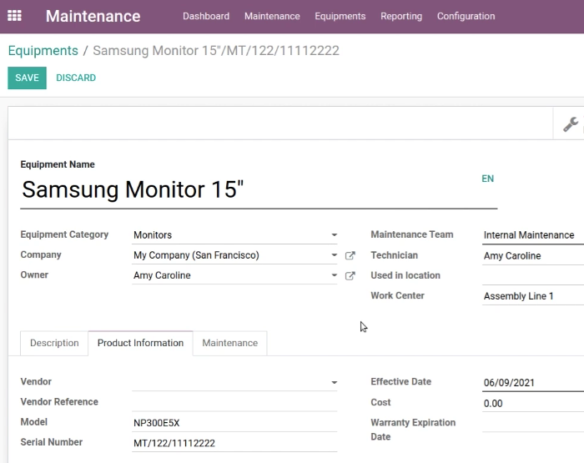Open the Reporting menu
Image resolution: width=584 pixels, height=463 pixels.
tap(401, 16)
